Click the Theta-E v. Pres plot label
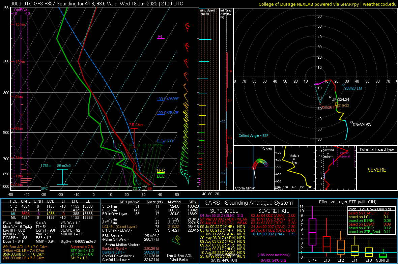 pos(294,159)
